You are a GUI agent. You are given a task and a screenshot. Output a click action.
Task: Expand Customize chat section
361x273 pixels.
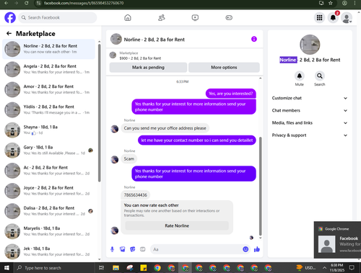[310, 98]
